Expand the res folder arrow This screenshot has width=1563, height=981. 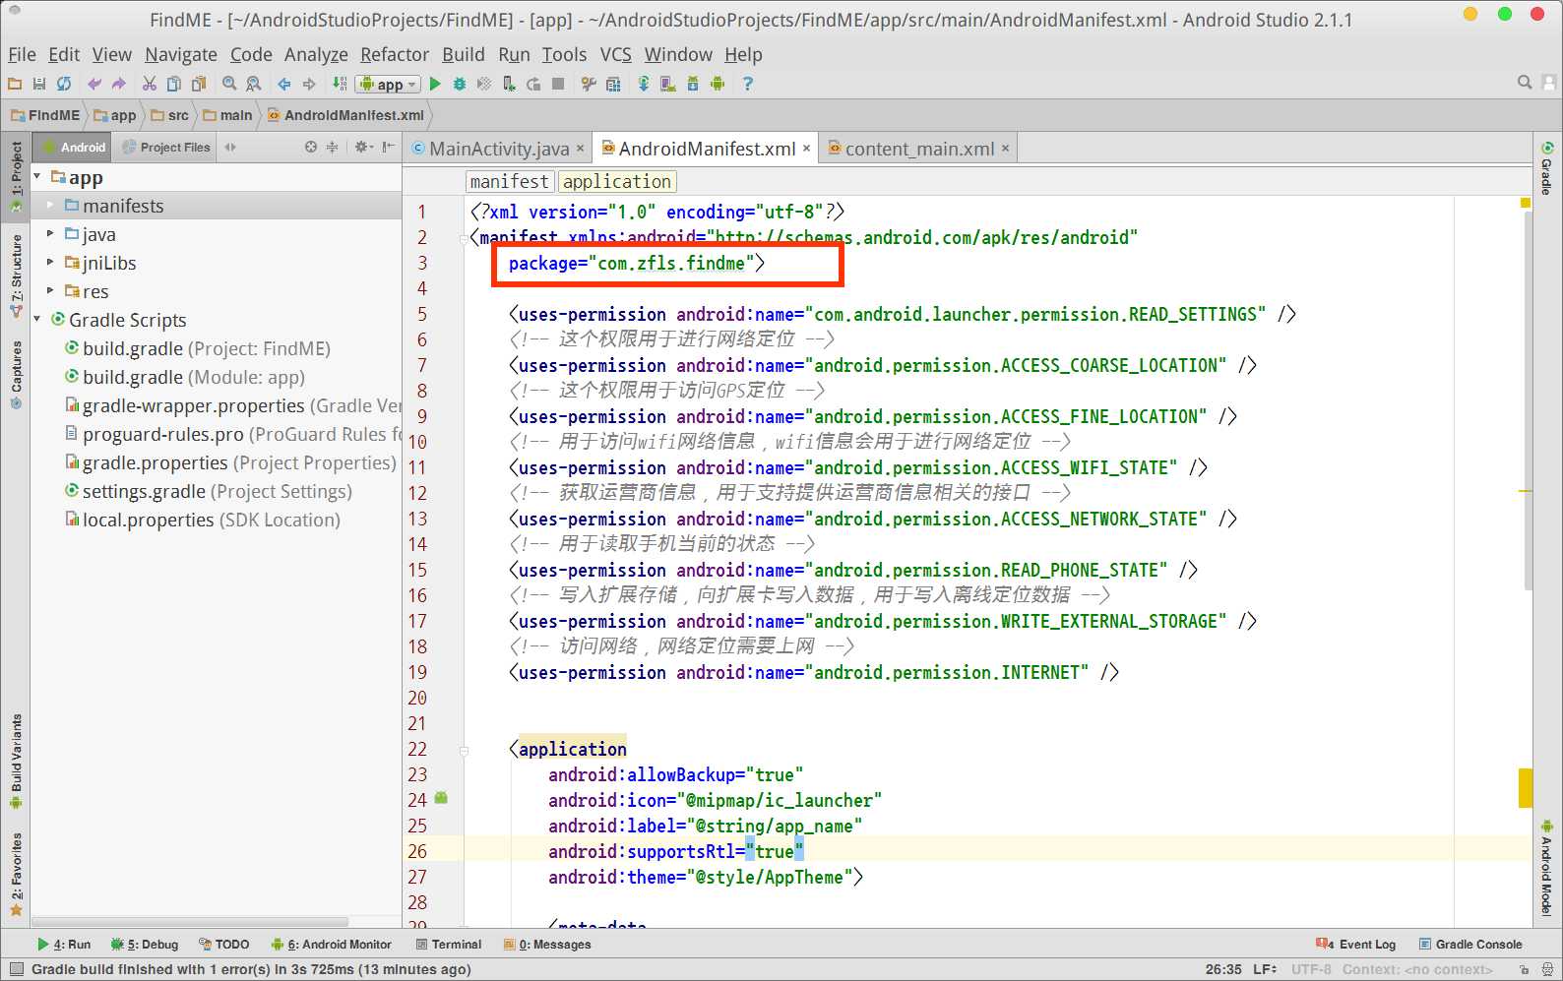[x=50, y=291]
